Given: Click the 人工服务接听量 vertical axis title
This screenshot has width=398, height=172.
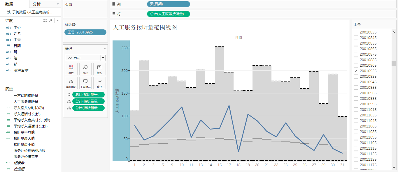Looking at the screenshot, I should 117,100.
